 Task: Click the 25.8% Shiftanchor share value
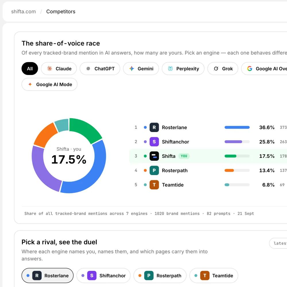(x=267, y=142)
